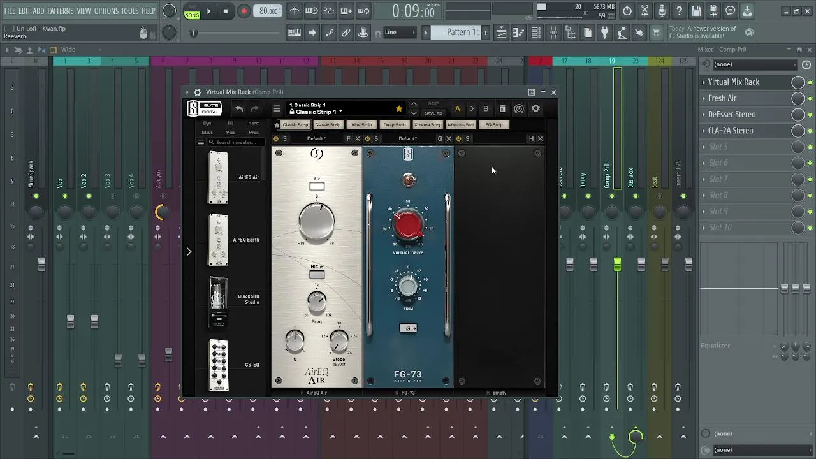816x459 pixels.
Task: Click the red Virtual Drive knob
Action: point(408,225)
